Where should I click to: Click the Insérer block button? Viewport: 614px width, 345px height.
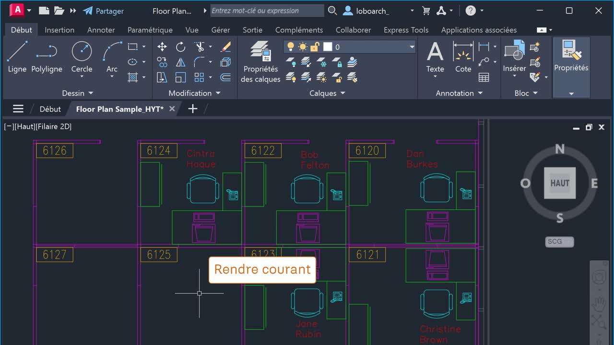click(x=514, y=57)
